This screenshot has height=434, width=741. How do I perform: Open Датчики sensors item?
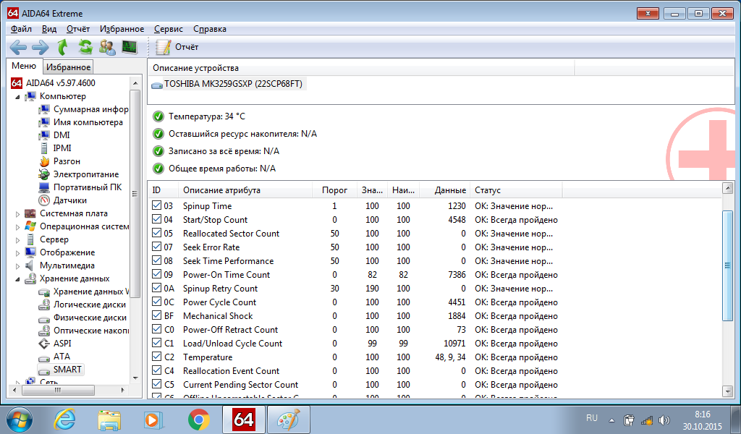63,200
